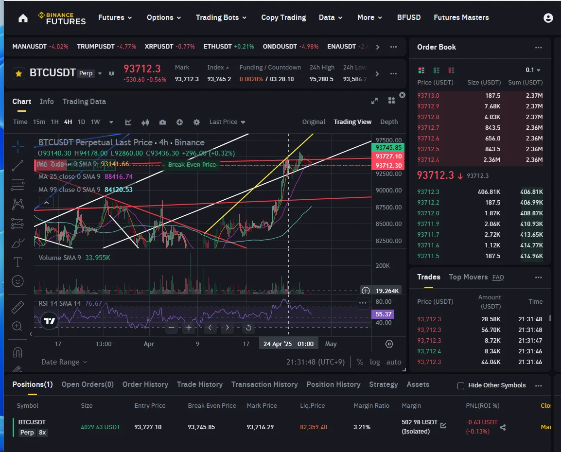Open Last Price type dropdown
This screenshot has width=561, height=452.
pos(227,122)
